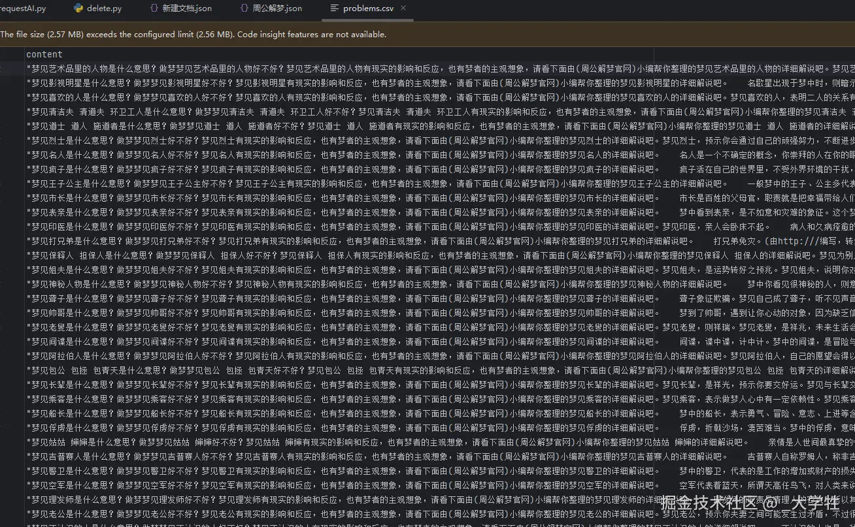Image resolution: width=855 pixels, height=527 pixels.
Task: Click the line starting 梦见姑姑 婶婶
Action: click(x=441, y=442)
